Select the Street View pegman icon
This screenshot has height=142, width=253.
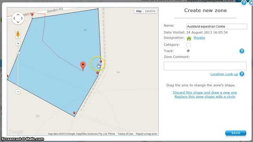(18, 34)
